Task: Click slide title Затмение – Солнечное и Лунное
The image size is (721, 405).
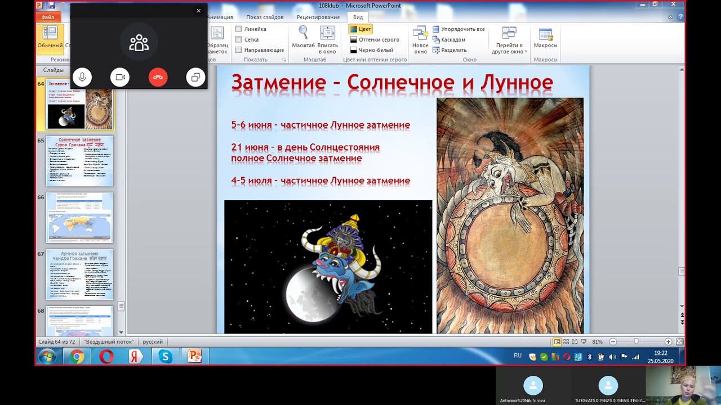Action: coord(392,83)
